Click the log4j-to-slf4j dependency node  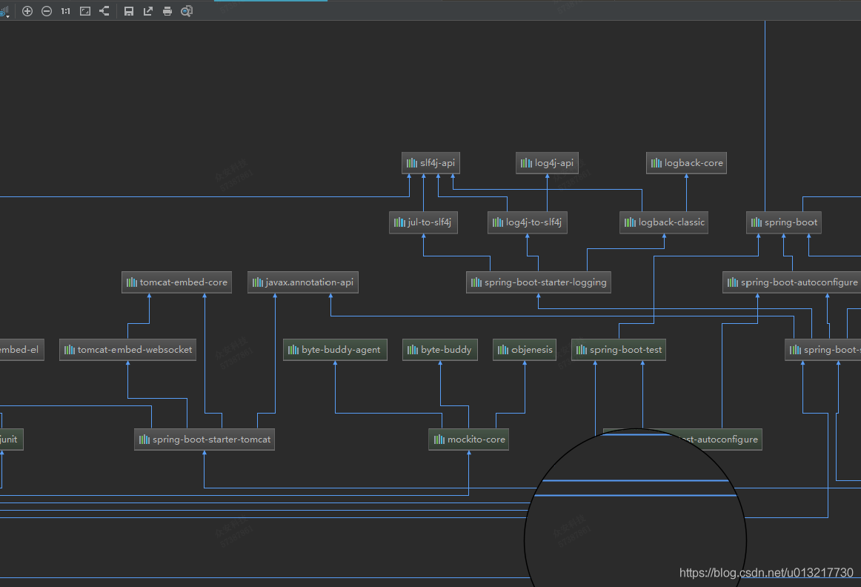click(527, 222)
